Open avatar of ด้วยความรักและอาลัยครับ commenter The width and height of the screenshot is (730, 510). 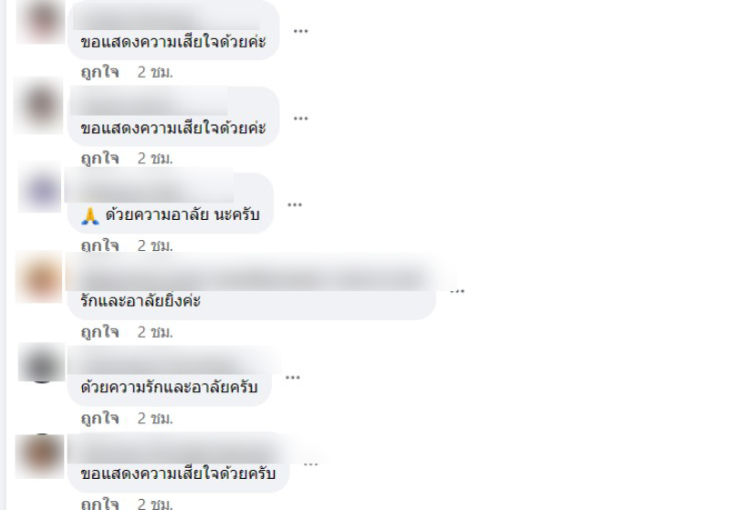coord(41,363)
